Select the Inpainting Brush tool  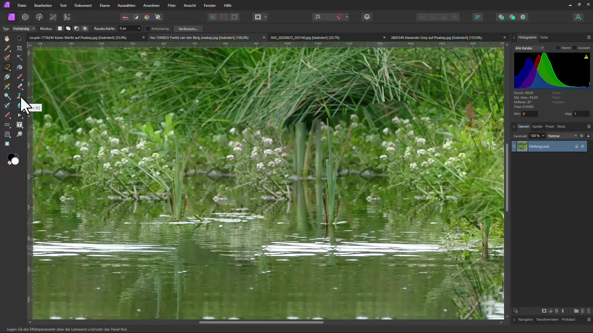pos(7,115)
